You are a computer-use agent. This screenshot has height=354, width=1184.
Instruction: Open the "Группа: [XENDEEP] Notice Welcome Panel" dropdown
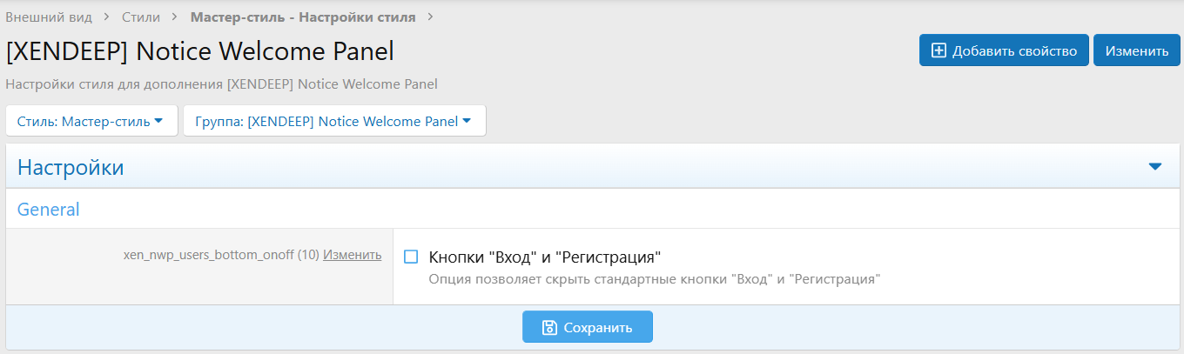click(333, 121)
